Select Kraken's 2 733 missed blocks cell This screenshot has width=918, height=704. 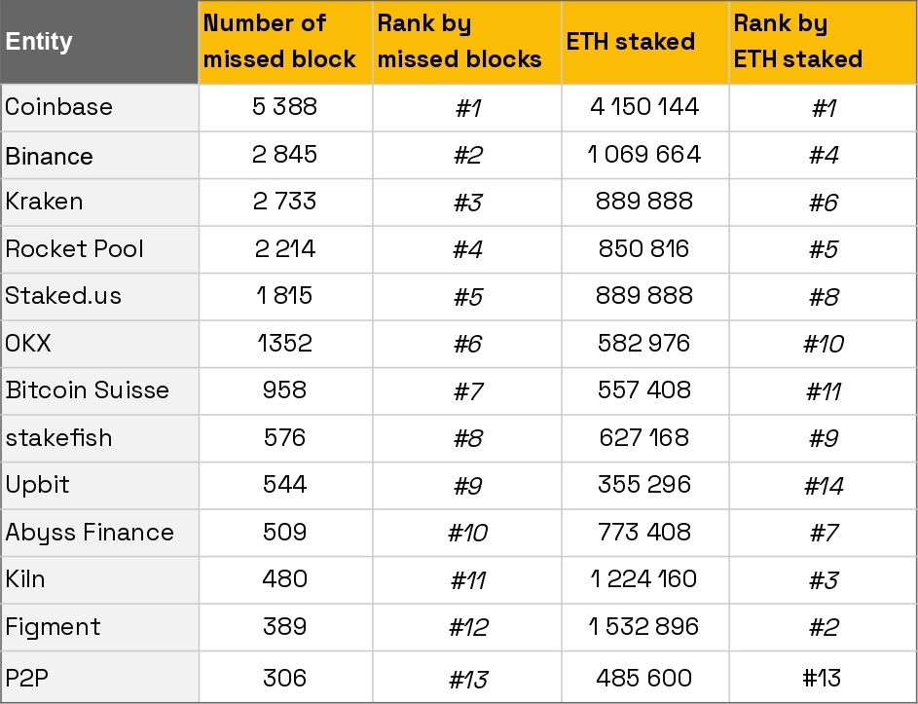[x=285, y=203]
